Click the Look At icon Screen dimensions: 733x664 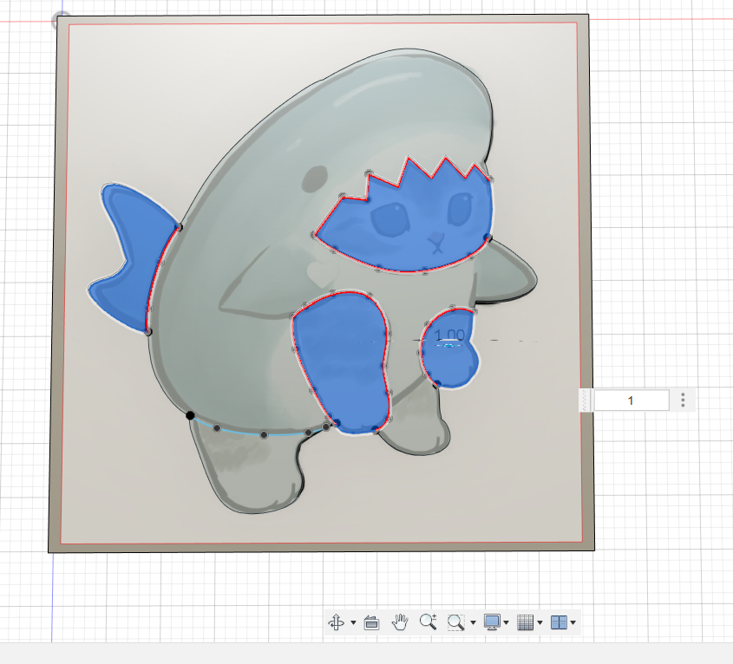pyautogui.click(x=371, y=622)
